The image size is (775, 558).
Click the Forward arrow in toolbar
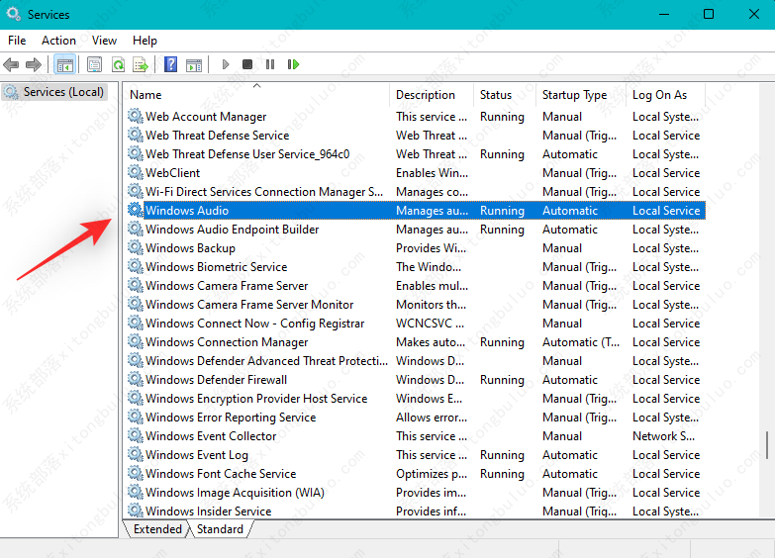tap(34, 64)
